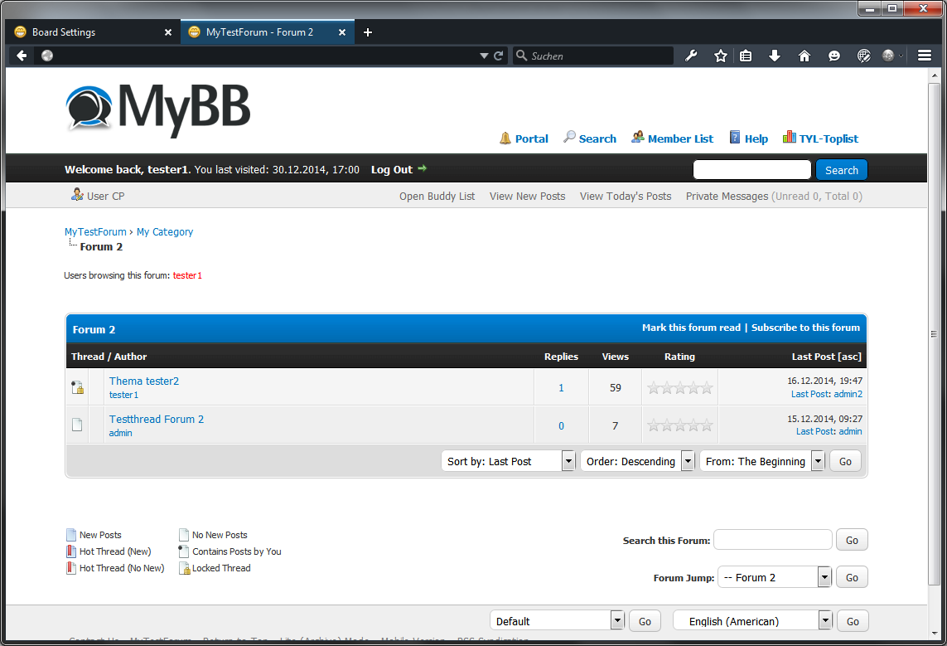Click Firefox bookmark star icon
The height and width of the screenshot is (646, 947).
(x=720, y=56)
